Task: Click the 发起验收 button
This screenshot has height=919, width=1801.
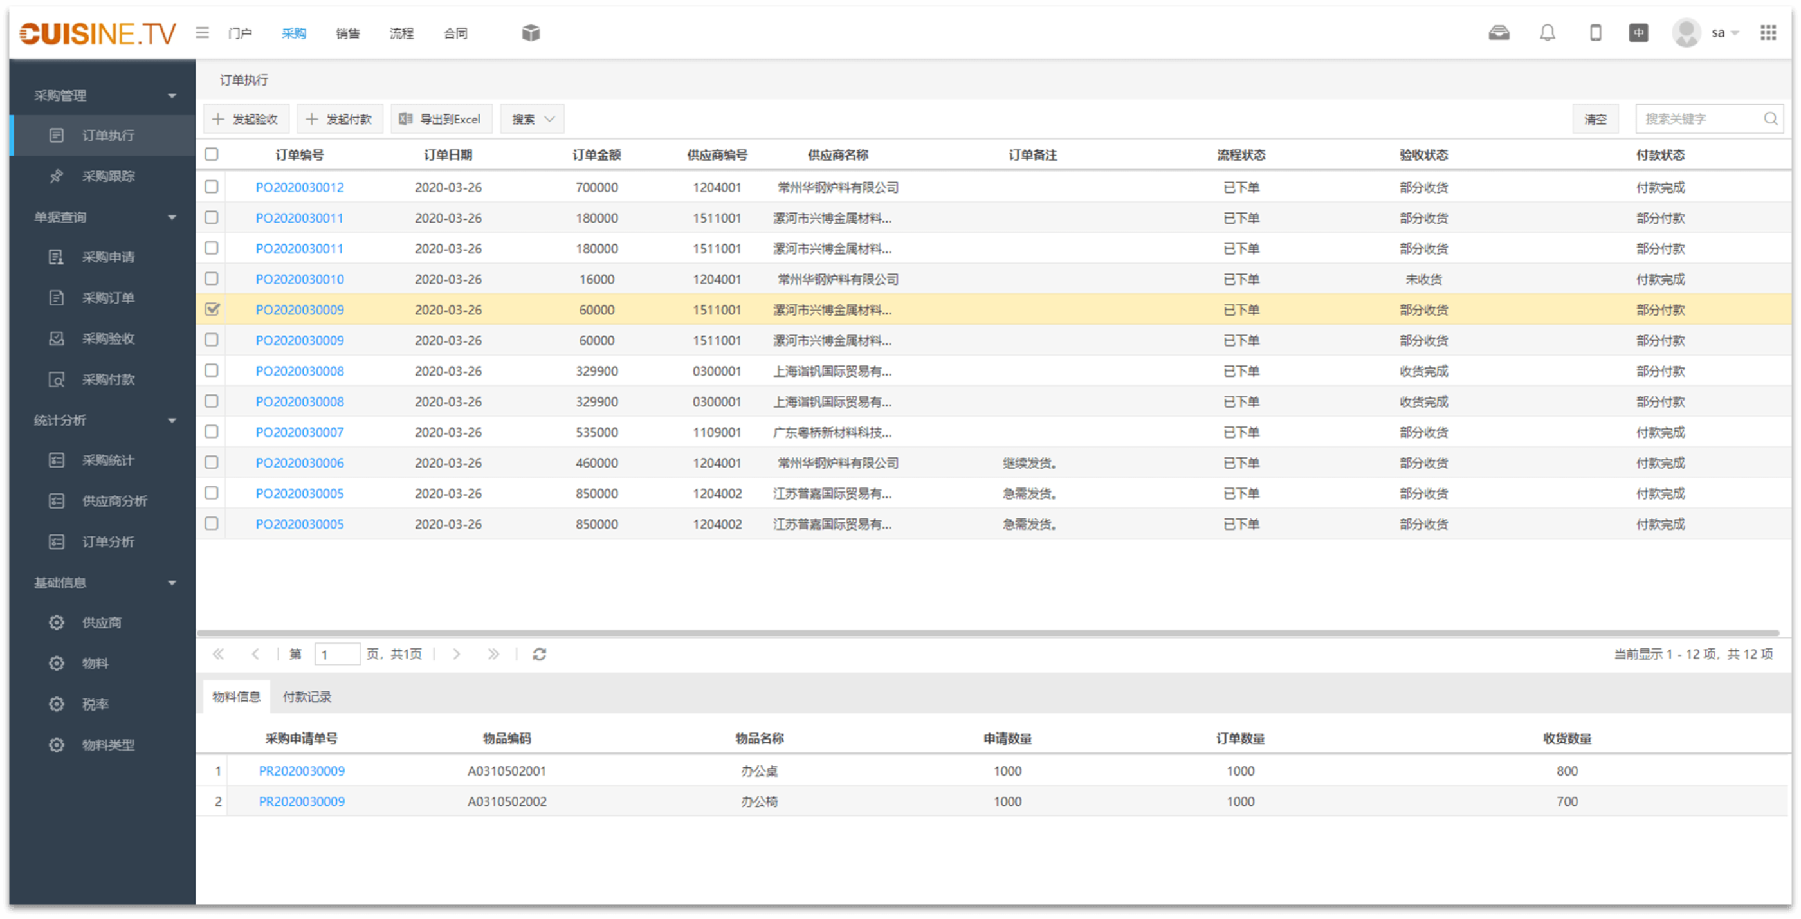Action: coord(246,119)
